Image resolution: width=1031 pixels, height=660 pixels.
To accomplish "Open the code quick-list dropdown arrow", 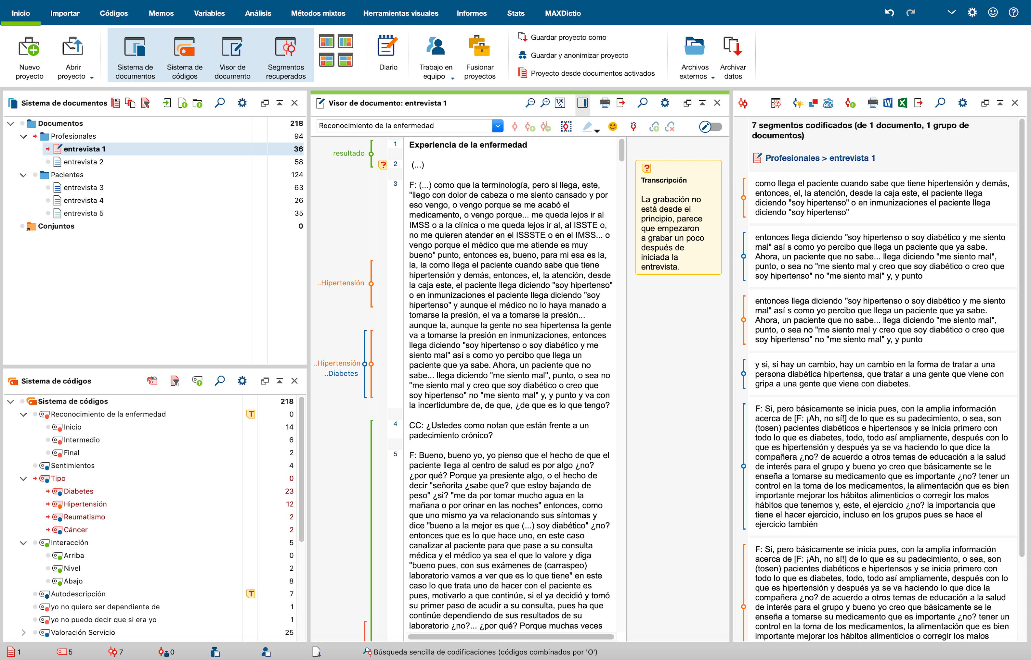I will pos(497,126).
